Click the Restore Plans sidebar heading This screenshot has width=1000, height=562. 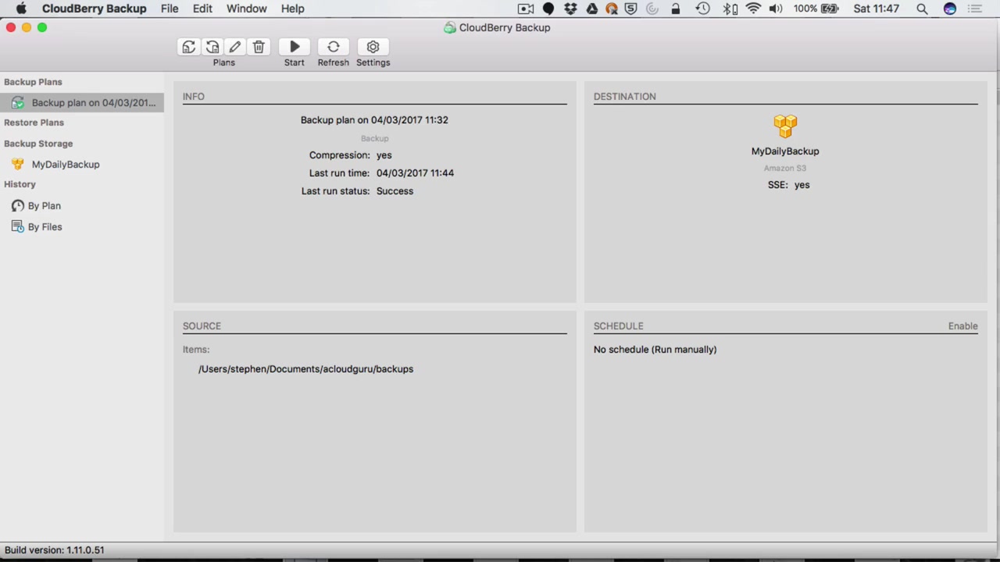coord(34,123)
